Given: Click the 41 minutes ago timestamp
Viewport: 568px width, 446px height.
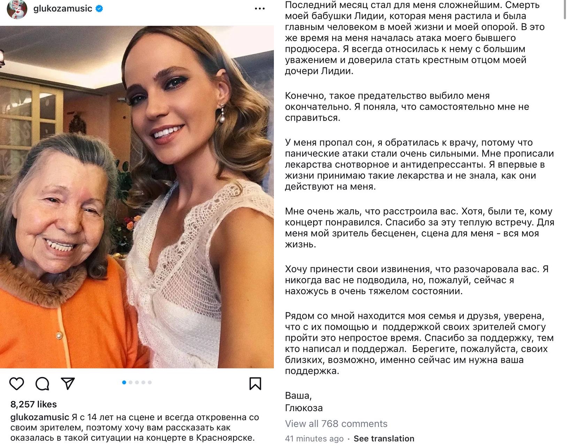Looking at the screenshot, I should pyautogui.click(x=314, y=439).
